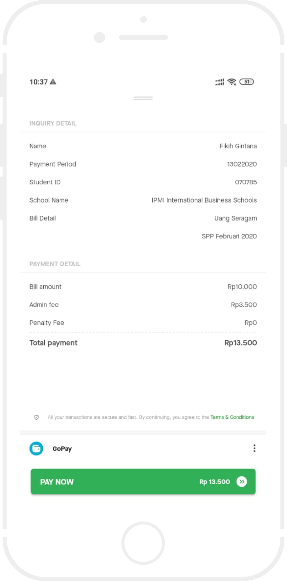Screen dimensions: 287x581
Task: Click the double-chevron arrow on Pay Now
Action: point(242,482)
